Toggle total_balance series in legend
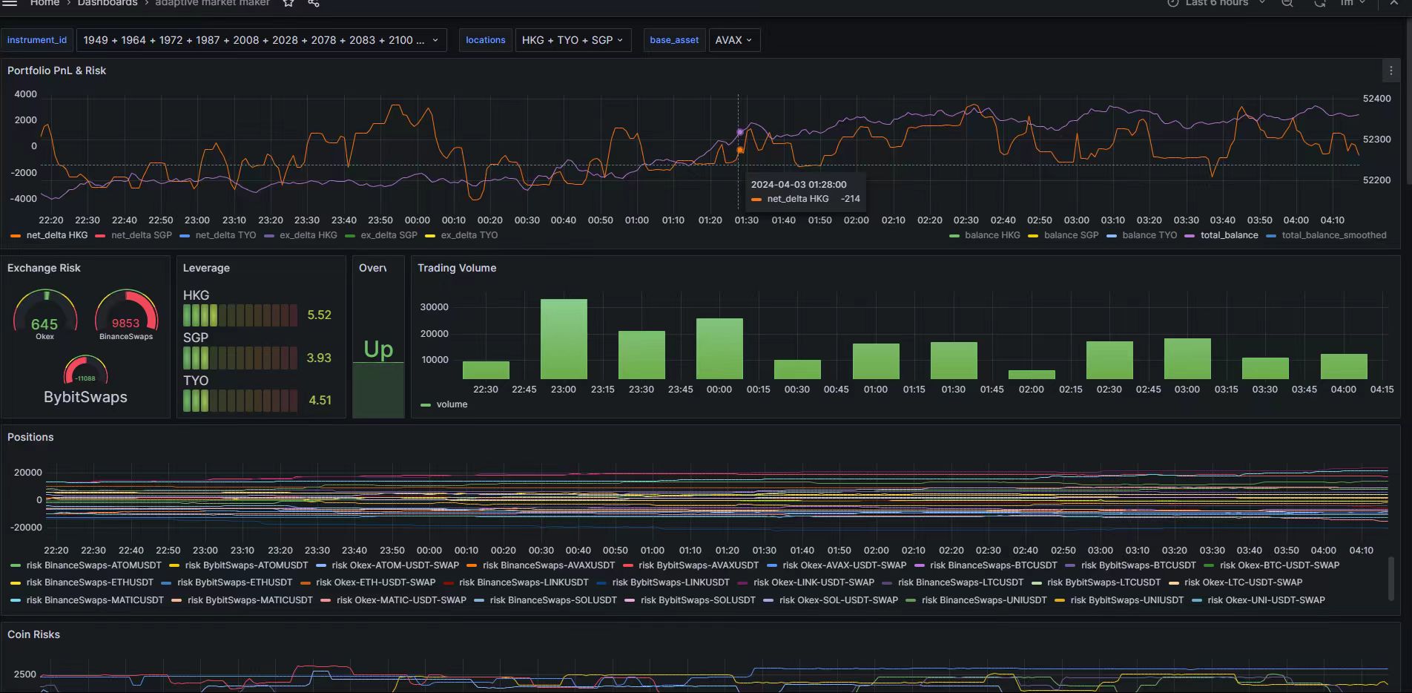This screenshot has width=1412, height=693. point(1229,235)
